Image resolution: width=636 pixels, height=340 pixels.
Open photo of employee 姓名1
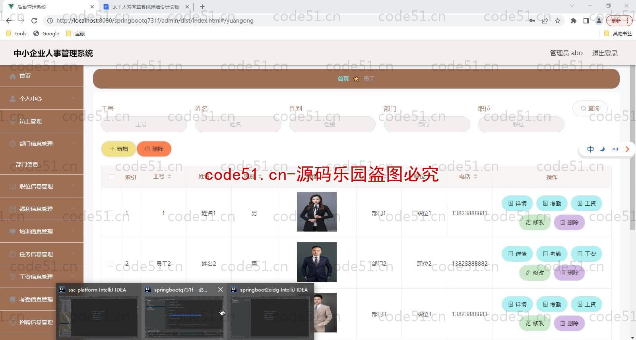coord(317,212)
